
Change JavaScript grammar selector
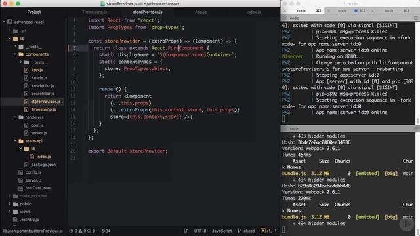[222, 231]
